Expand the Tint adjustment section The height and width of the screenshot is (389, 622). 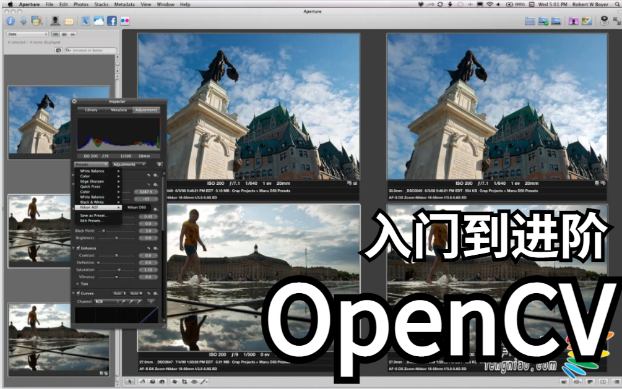(77, 284)
